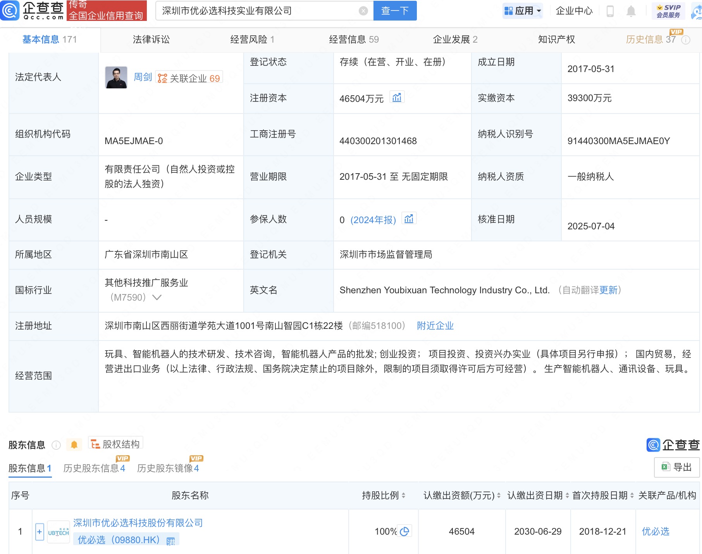This screenshot has width=702, height=554.
Task: Click the UBTECH shareholder logo
Action: point(58,532)
